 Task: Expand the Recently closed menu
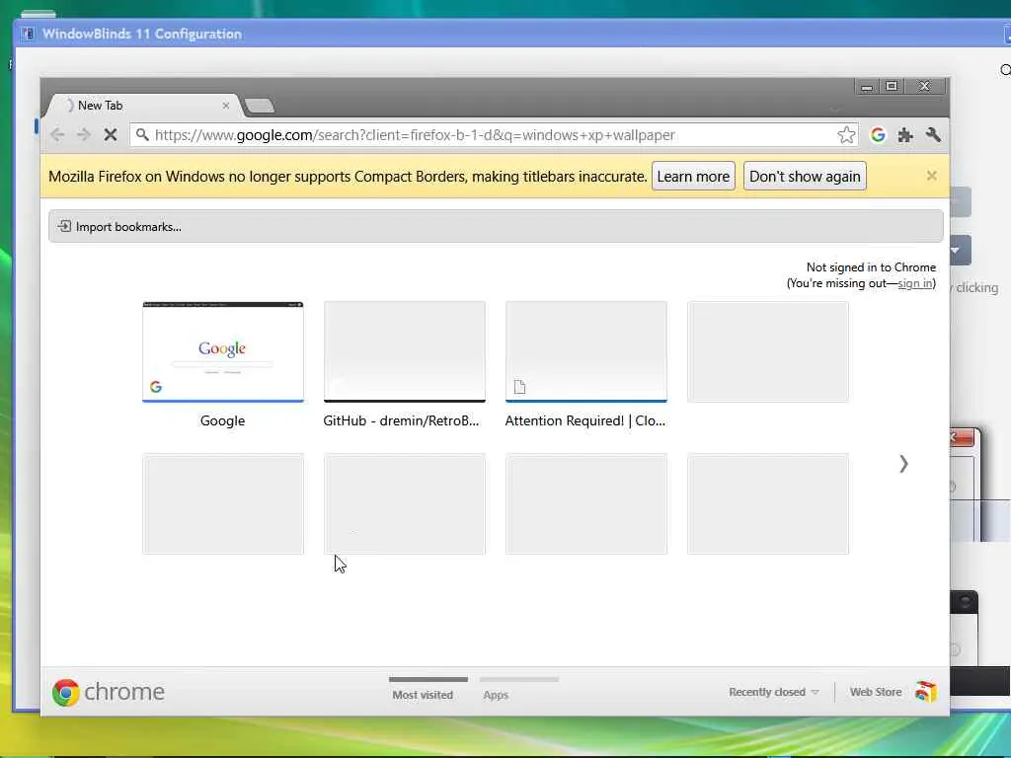click(774, 692)
